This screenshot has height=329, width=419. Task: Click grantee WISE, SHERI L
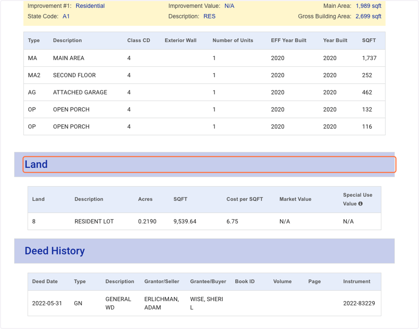click(207, 304)
